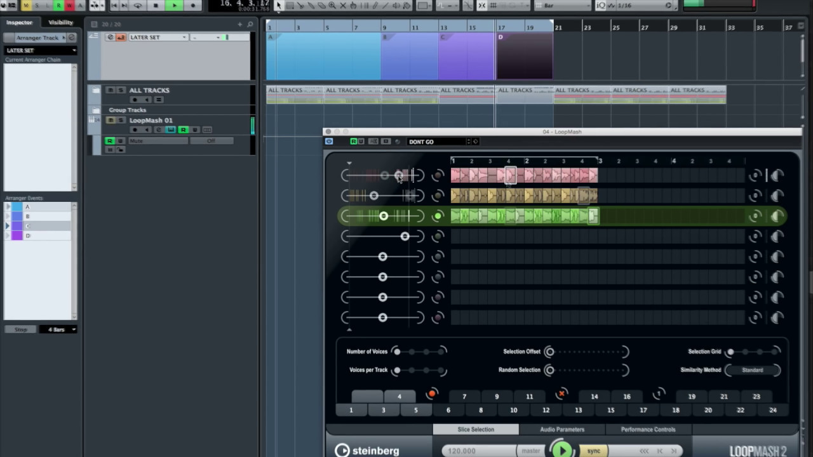
Task: Adjust the similarity slider on the green LoopMash track
Action: click(383, 216)
